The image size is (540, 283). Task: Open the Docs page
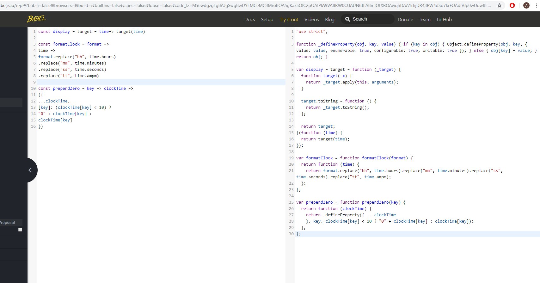(249, 20)
